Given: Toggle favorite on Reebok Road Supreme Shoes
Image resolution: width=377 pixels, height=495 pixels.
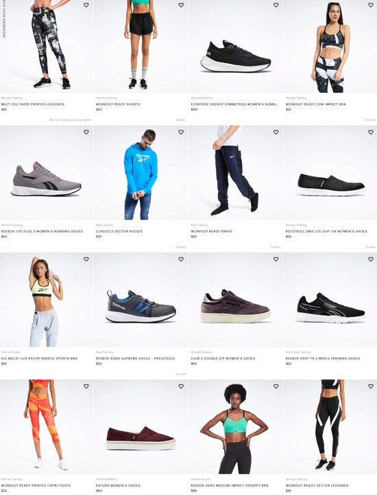Looking at the screenshot, I should pyautogui.click(x=181, y=259).
